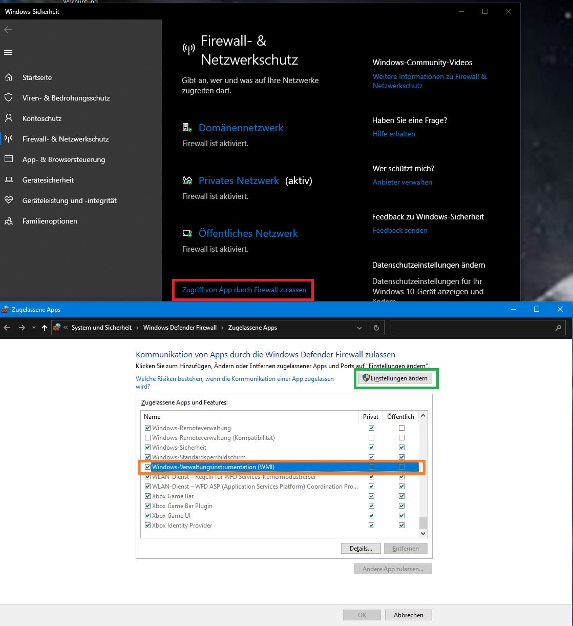Open App- & Browsersteuerung section
The width and height of the screenshot is (573, 626).
pyautogui.click(x=63, y=159)
